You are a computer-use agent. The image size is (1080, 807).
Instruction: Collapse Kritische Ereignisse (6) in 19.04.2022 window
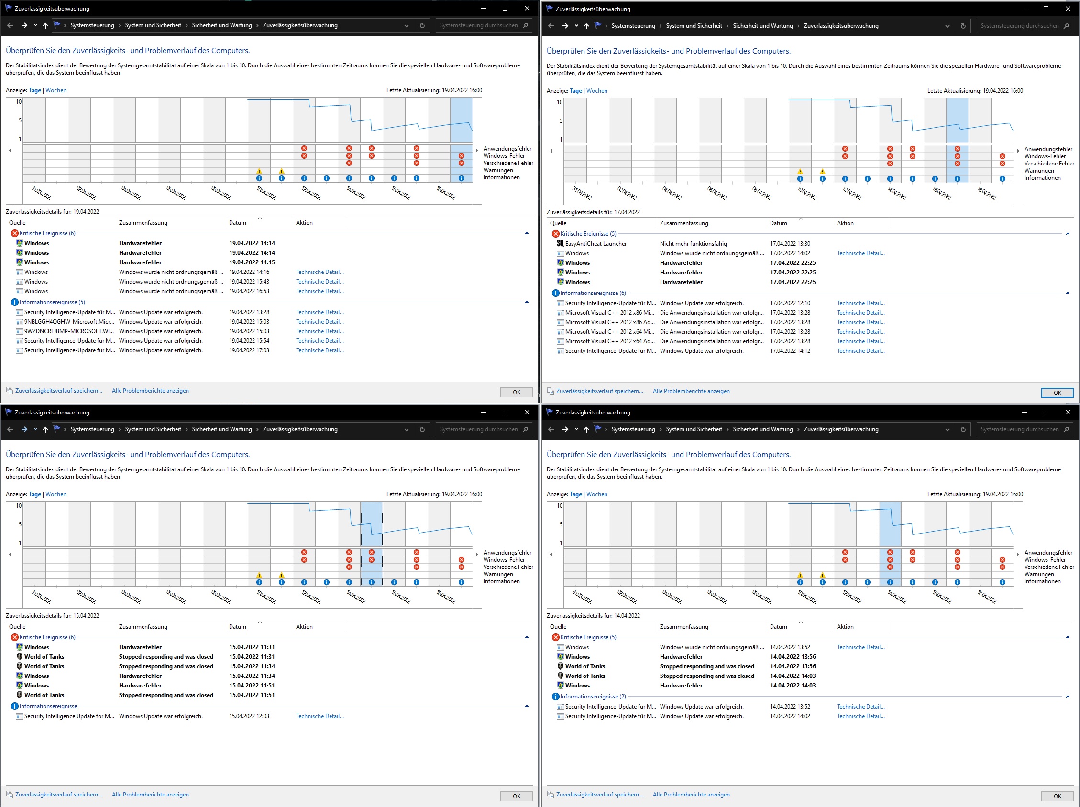[x=527, y=233]
